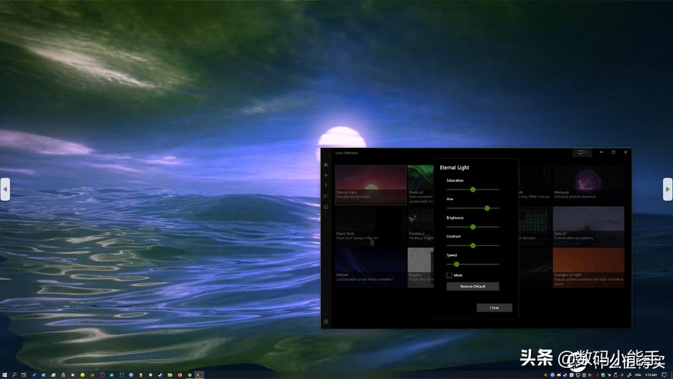Click the update icon in the sidebar
Screen dimensions: 673x379
click(x=326, y=206)
